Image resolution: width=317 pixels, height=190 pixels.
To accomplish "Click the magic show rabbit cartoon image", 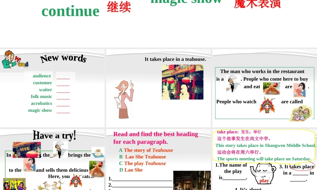I will coord(14,184).
